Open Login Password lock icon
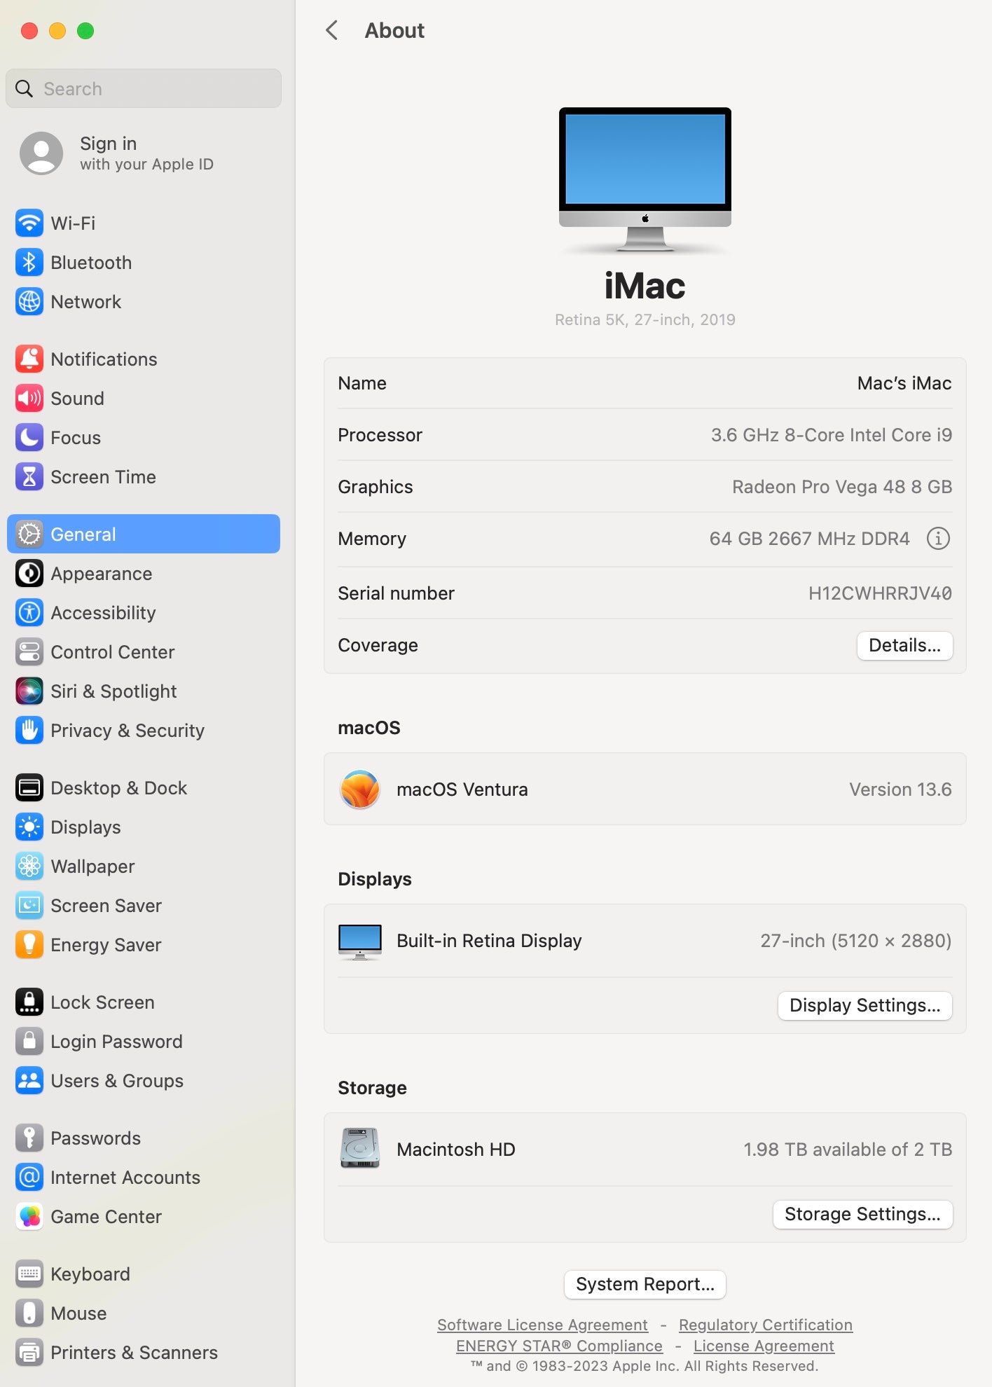This screenshot has width=992, height=1387. tap(29, 1042)
